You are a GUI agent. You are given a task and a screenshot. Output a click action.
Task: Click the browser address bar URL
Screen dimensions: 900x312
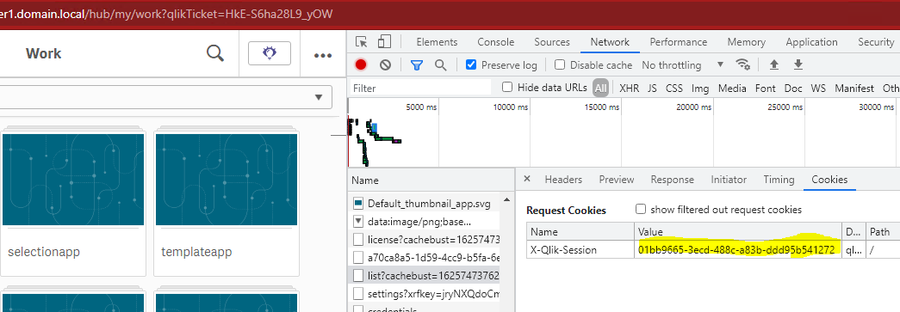pos(166,14)
